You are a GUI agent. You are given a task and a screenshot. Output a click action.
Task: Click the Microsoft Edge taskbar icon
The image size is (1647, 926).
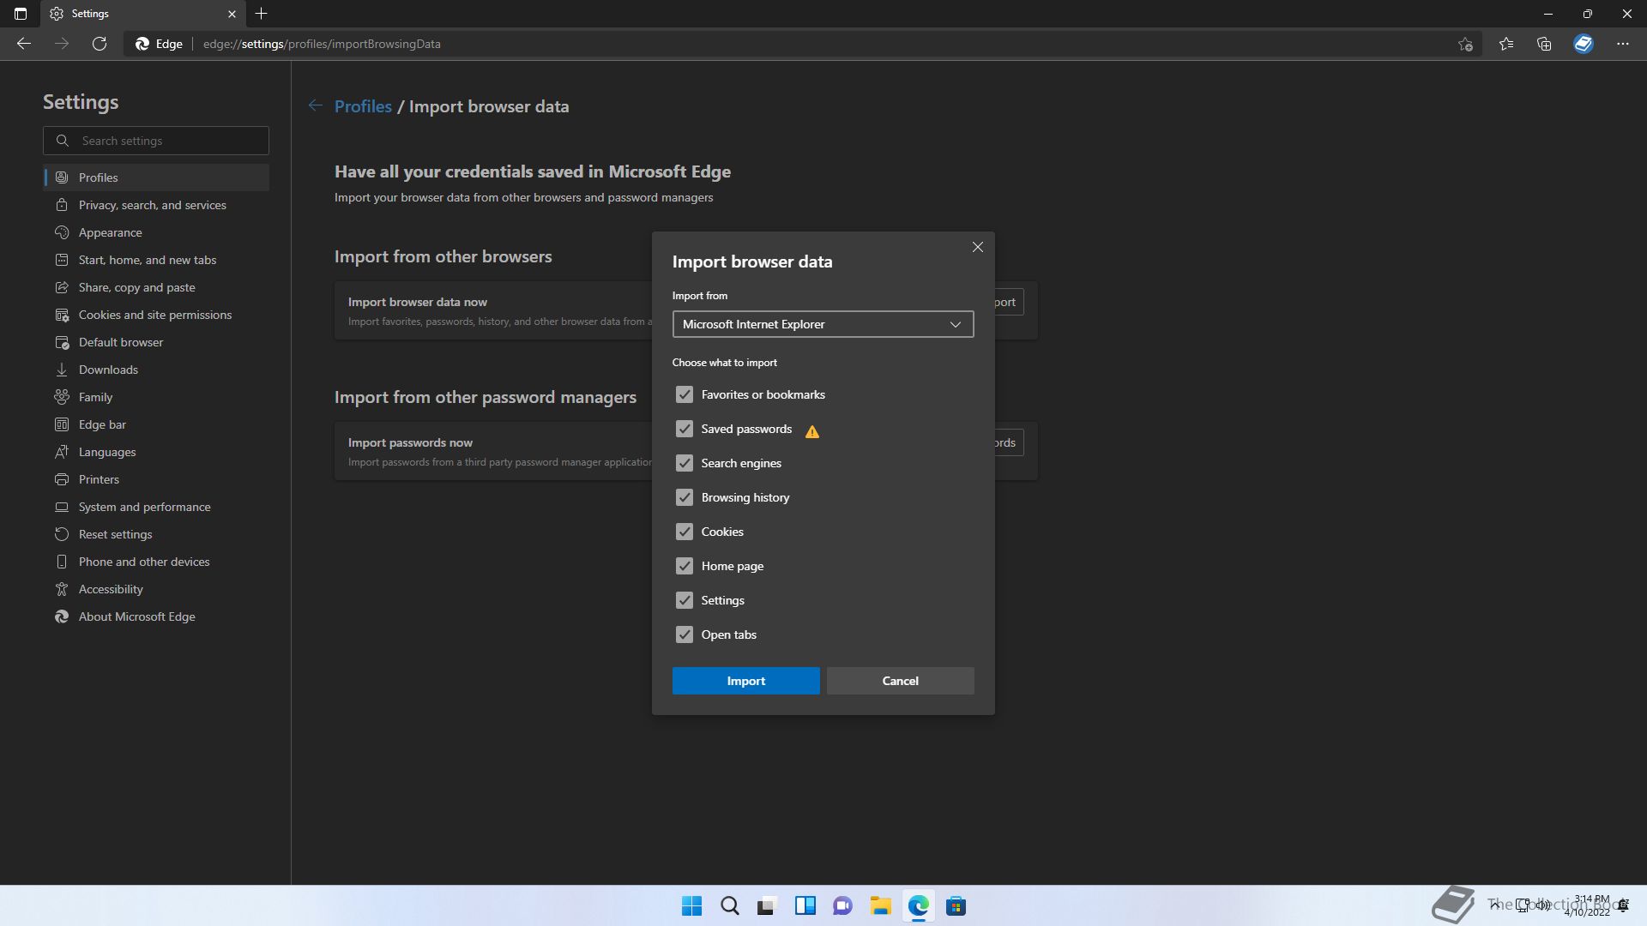click(x=918, y=905)
